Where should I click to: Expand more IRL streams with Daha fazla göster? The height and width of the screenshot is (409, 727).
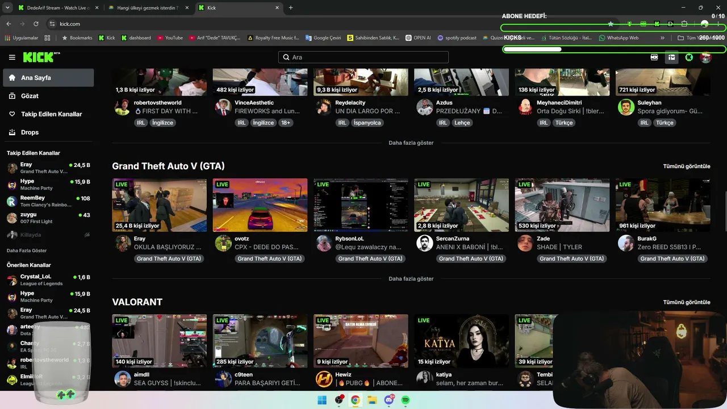tap(411, 143)
